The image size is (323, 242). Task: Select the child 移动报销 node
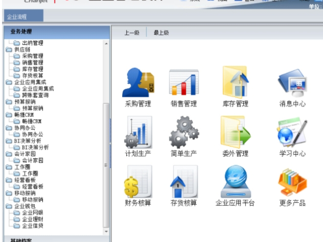click(32, 200)
